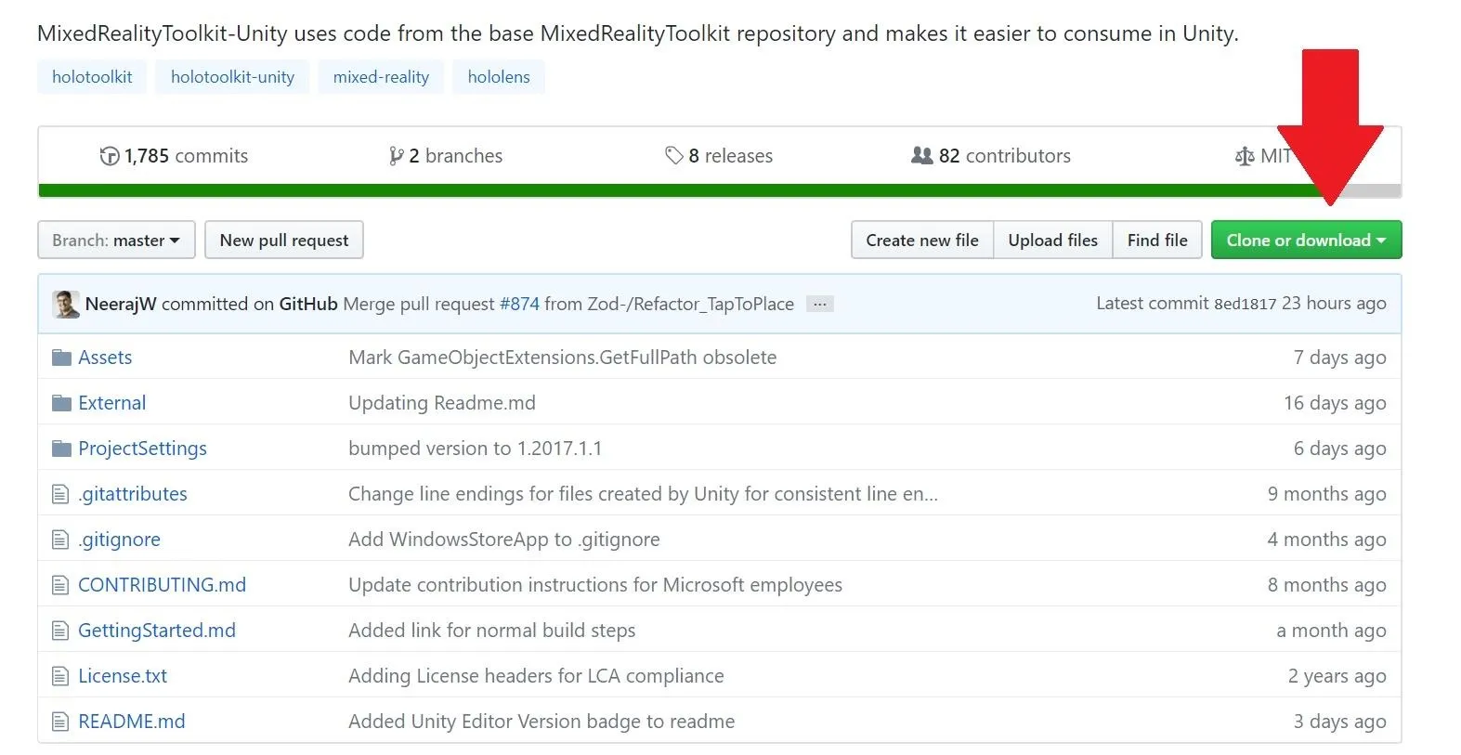Viewport: 1461px width, 755px height.
Task: Open the GettingStarted.md file link
Action: coord(157,631)
